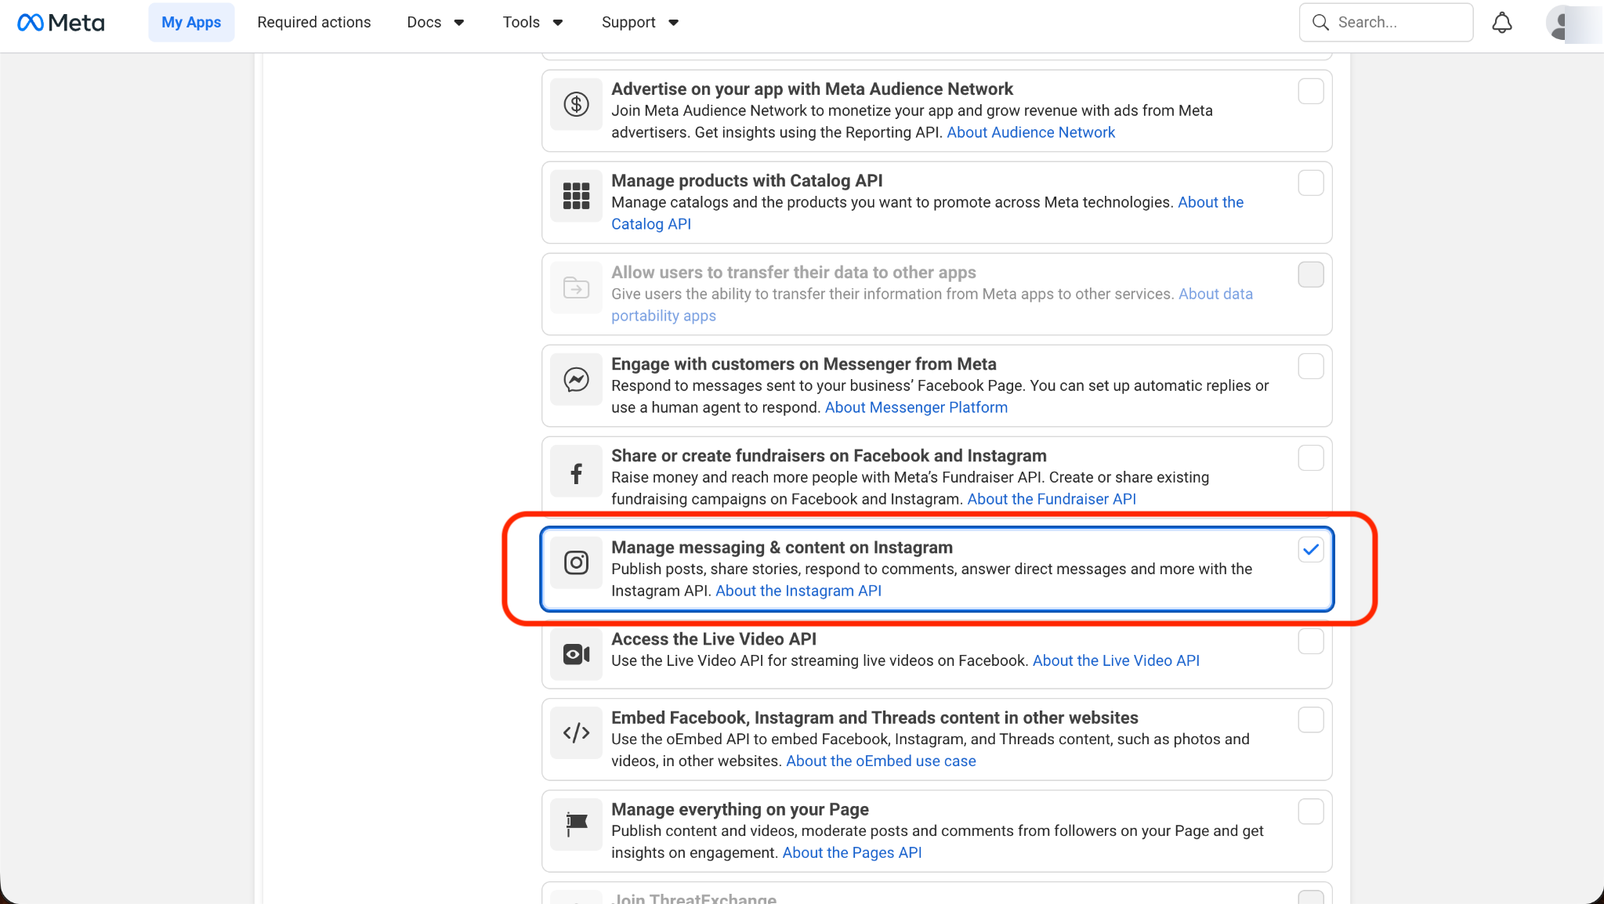1604x904 pixels.
Task: Open notifications bell
Action: [1501, 23]
